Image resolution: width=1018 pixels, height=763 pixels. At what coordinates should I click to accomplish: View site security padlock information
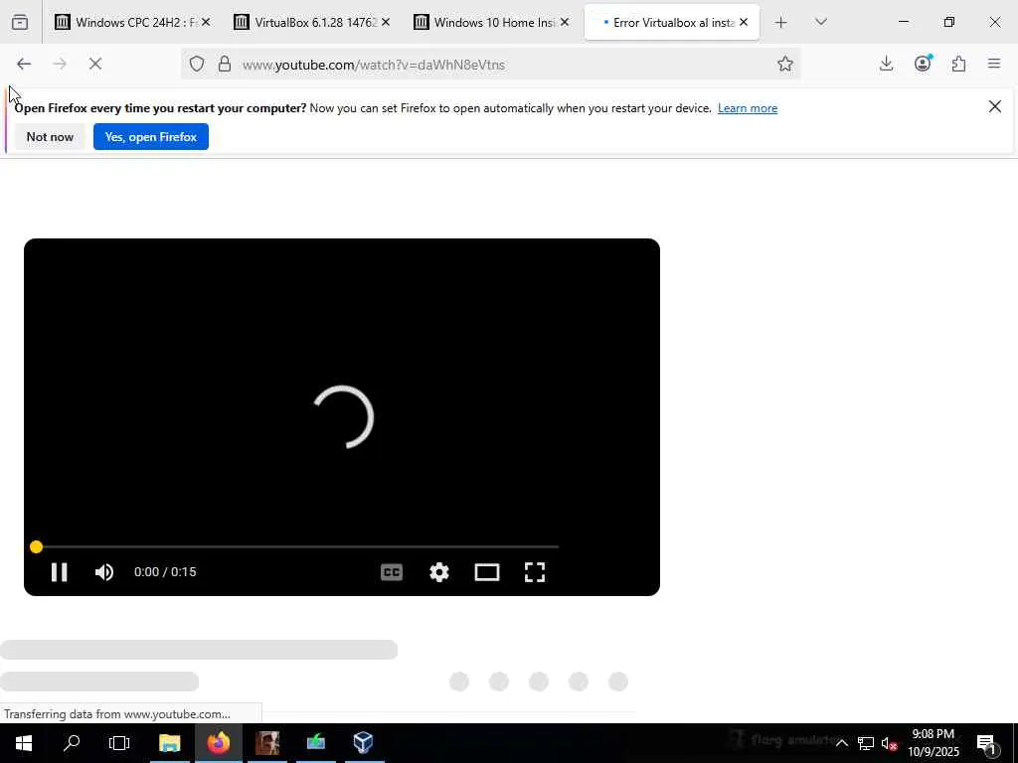[x=225, y=64]
